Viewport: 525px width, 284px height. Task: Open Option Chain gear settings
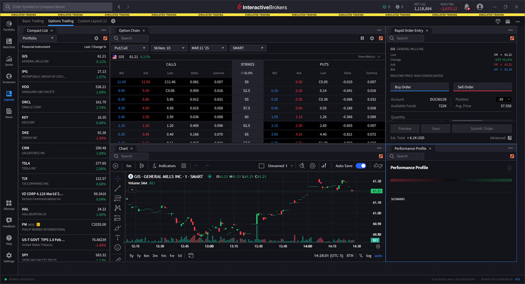click(x=372, y=38)
